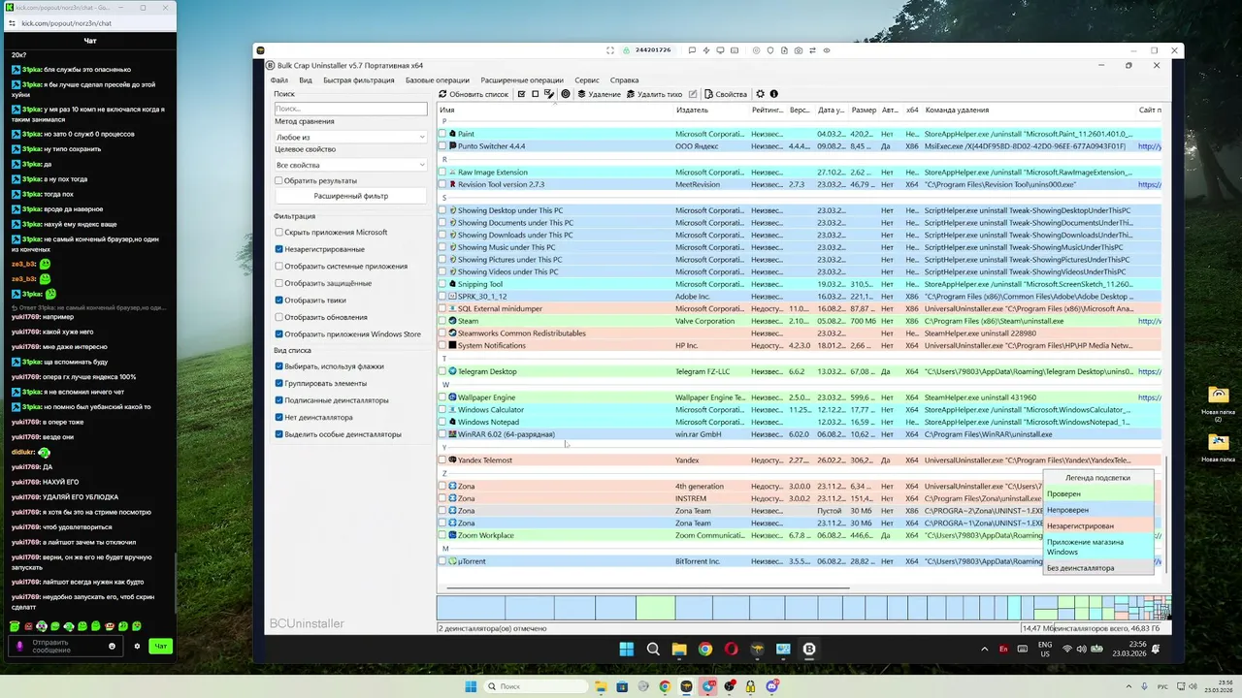Click the target crosshair toolbar icon
Viewport: 1242px width, 698px height.
click(566, 94)
